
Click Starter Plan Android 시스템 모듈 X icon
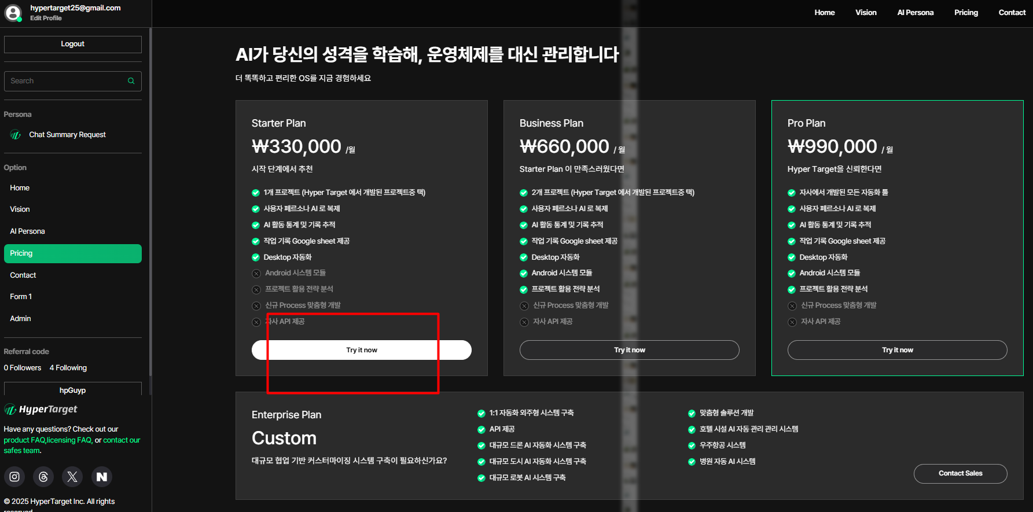tap(256, 274)
